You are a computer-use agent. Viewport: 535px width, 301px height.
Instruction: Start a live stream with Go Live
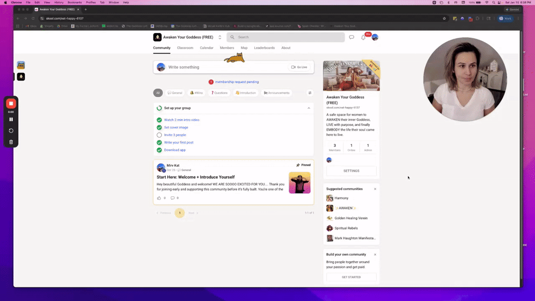[x=299, y=67]
